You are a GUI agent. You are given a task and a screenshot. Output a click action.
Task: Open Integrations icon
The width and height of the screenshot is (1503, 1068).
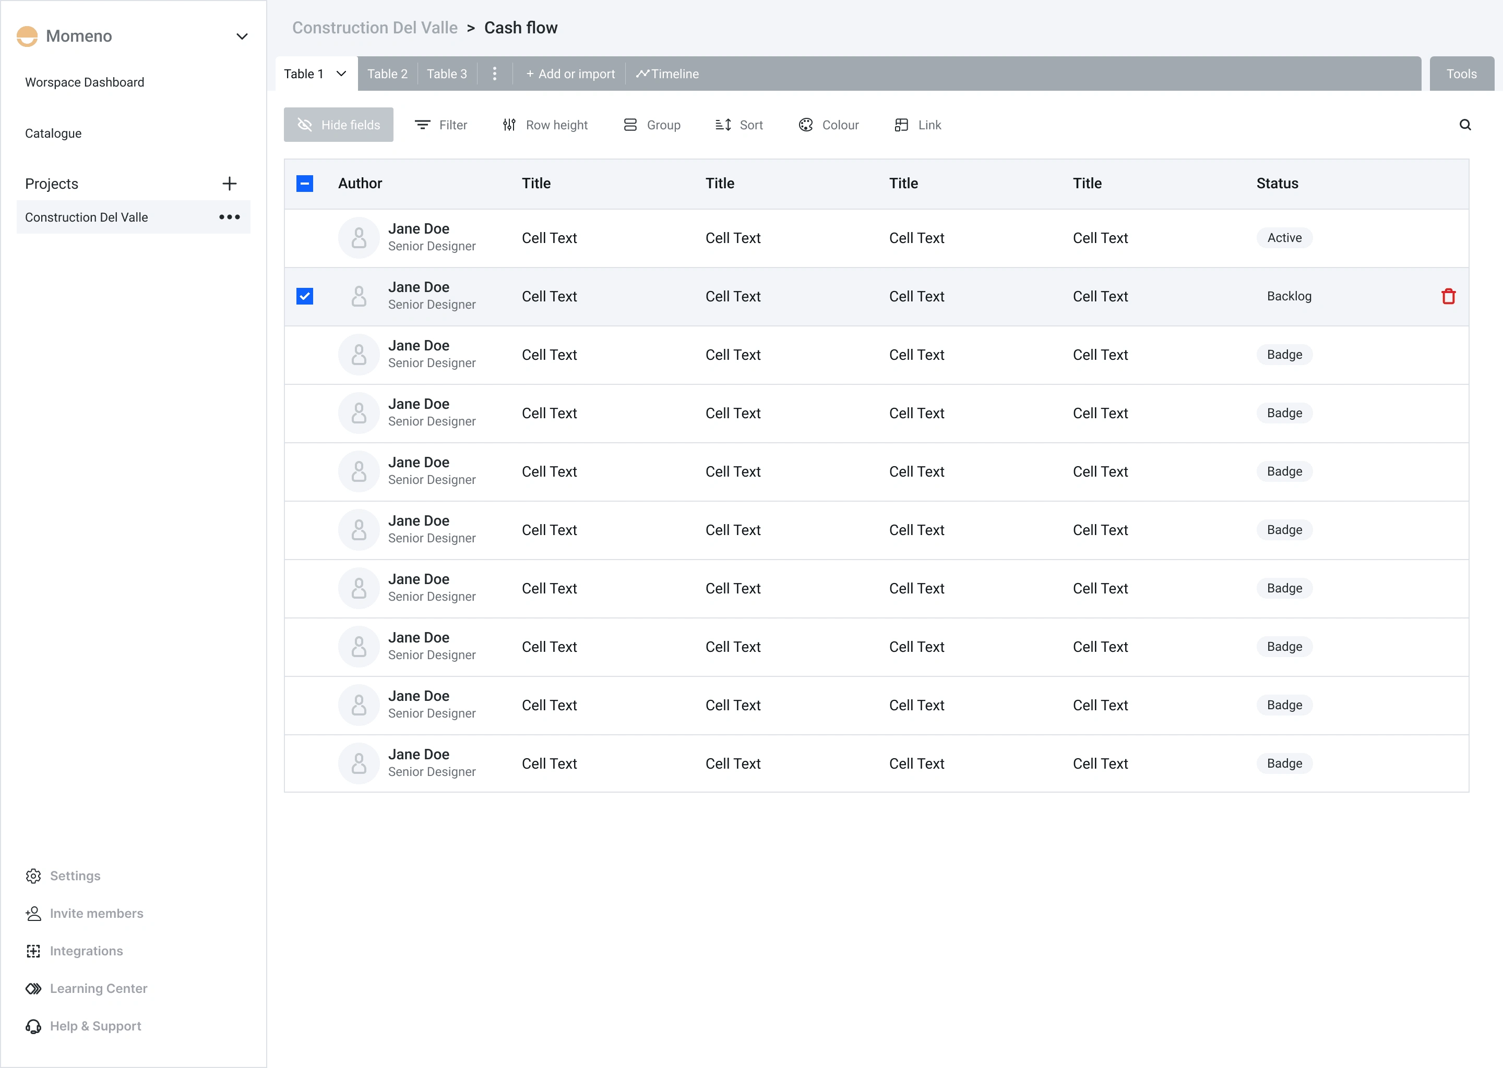click(x=33, y=951)
